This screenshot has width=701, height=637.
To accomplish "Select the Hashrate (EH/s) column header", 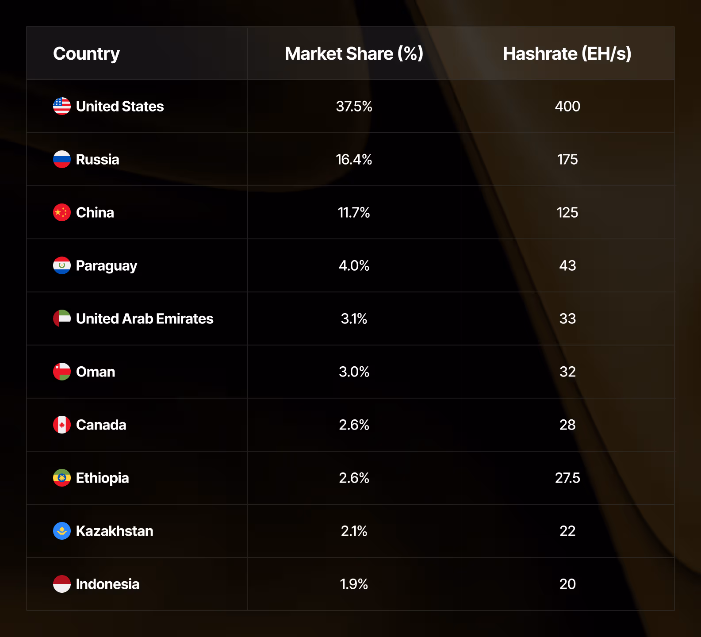I will point(567,54).
